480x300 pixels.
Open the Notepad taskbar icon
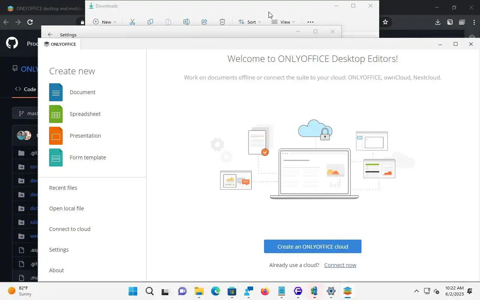[282, 291]
